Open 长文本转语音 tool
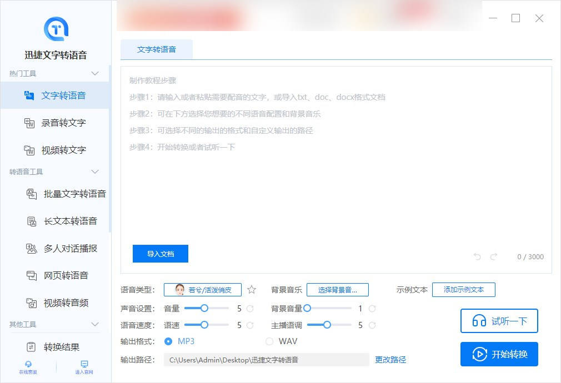Viewport: 561px width, 383px height. (x=55, y=221)
